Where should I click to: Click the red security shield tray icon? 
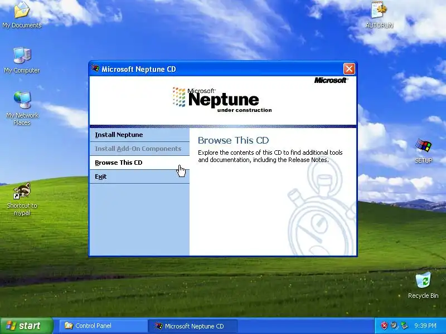click(x=384, y=326)
